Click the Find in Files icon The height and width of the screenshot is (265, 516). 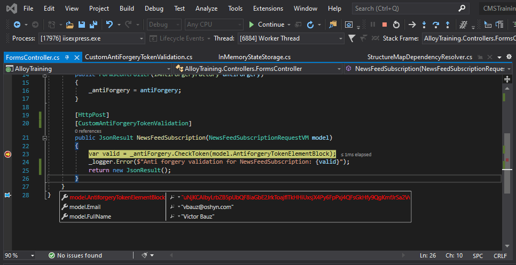click(x=333, y=25)
